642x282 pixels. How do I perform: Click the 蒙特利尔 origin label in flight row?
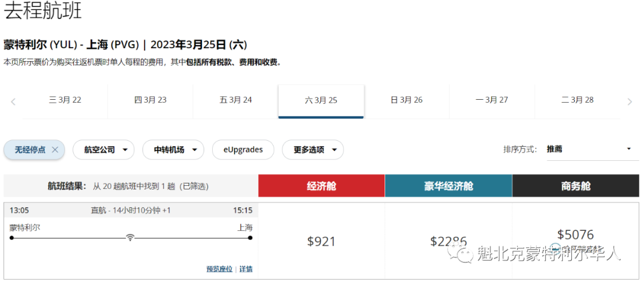[25, 227]
